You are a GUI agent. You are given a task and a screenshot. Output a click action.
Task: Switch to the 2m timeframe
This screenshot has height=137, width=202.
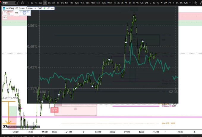49,3
